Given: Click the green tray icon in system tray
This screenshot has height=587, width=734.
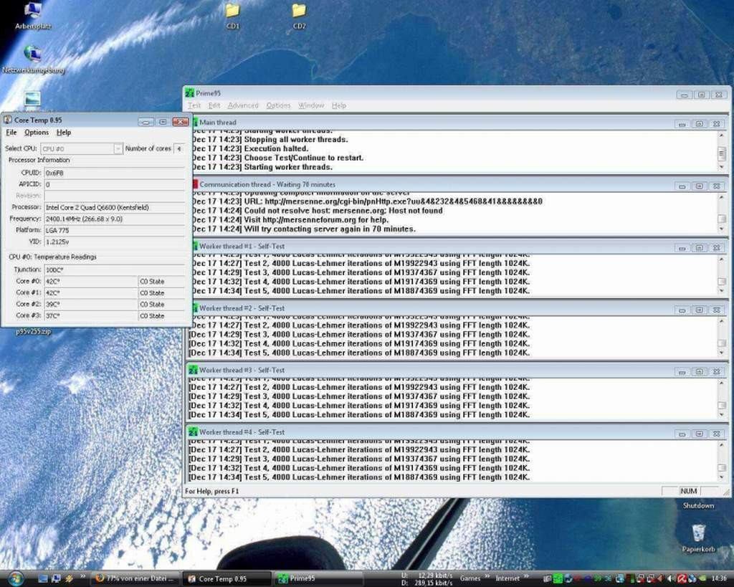Looking at the screenshot, I should tap(558, 578).
